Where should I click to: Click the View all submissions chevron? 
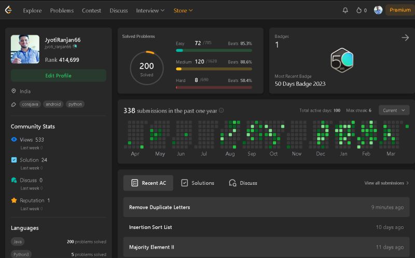[x=407, y=183]
